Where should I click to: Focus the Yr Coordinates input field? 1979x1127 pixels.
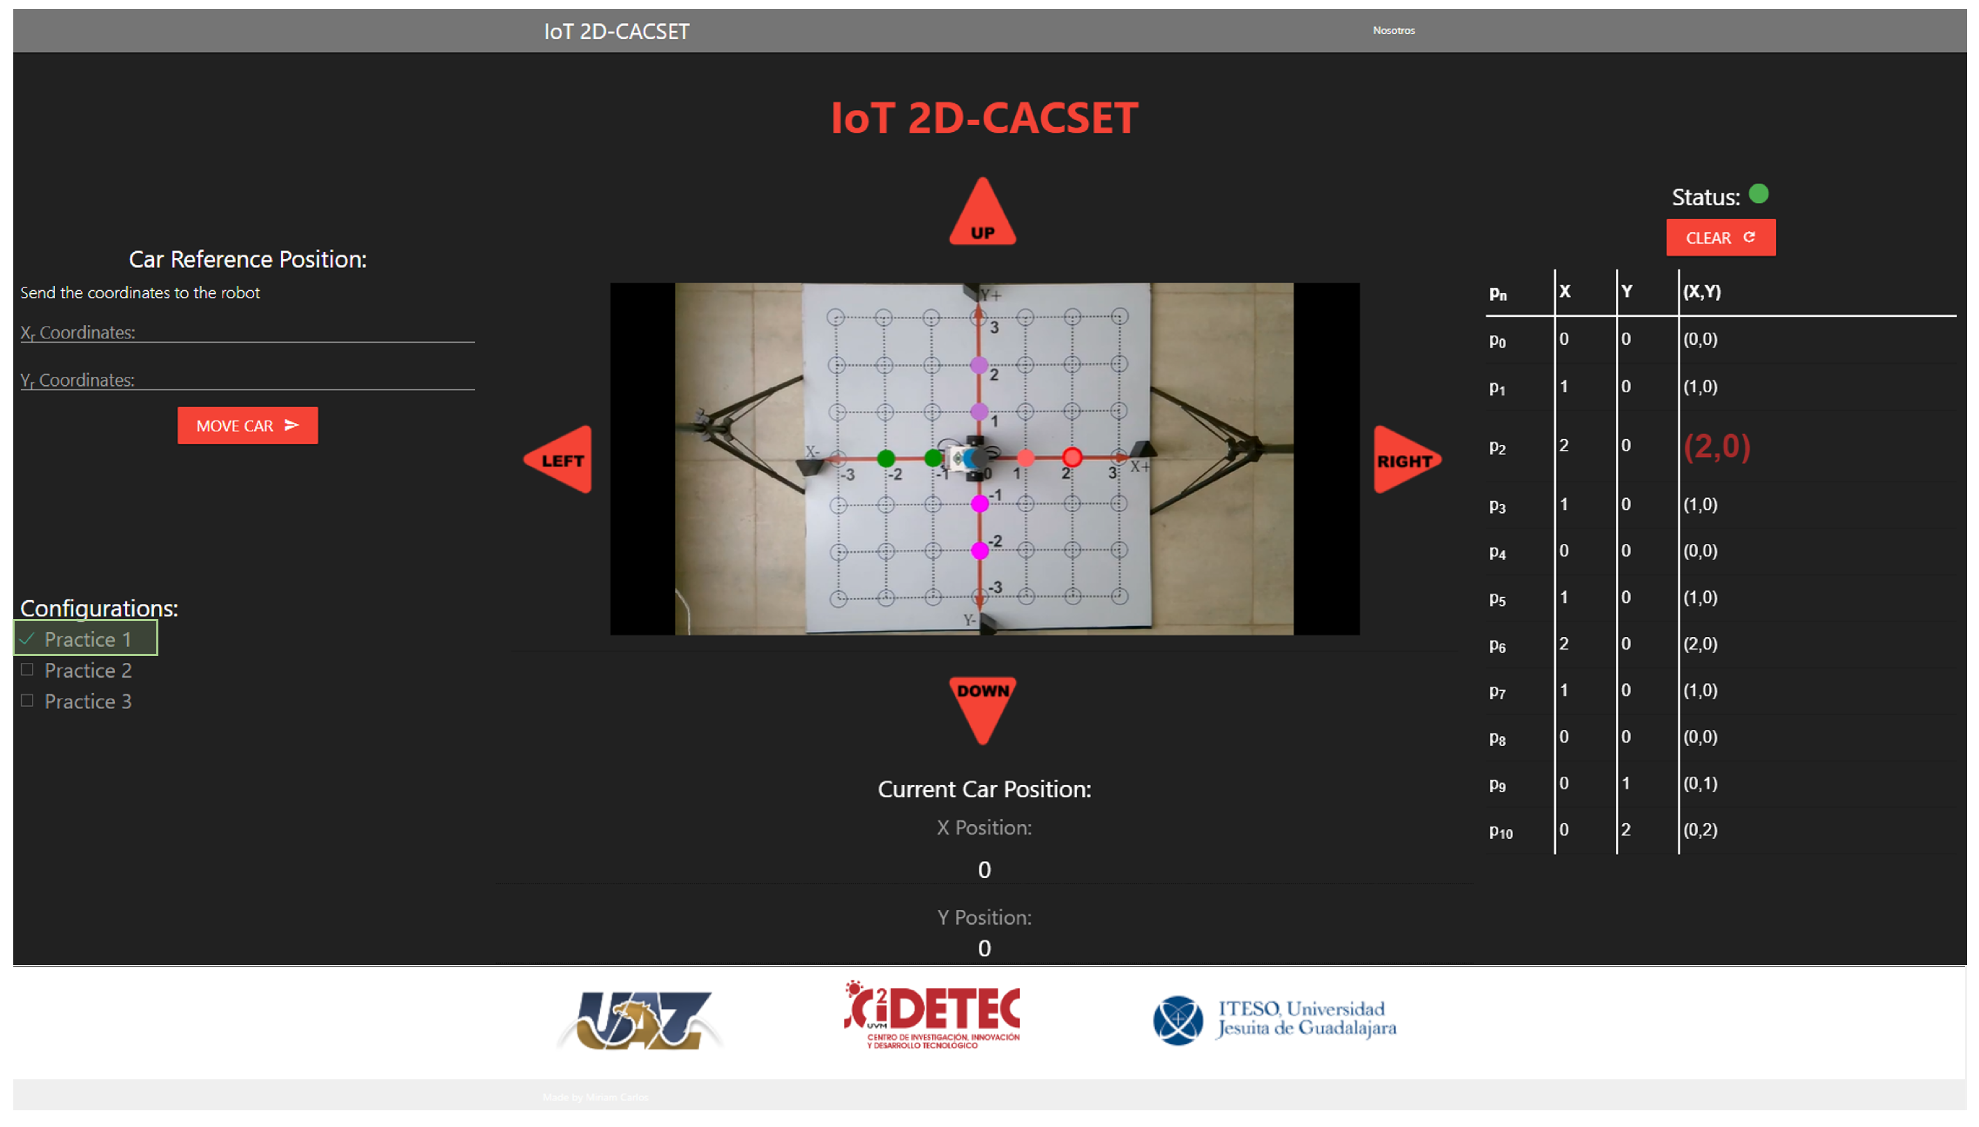pos(247,380)
